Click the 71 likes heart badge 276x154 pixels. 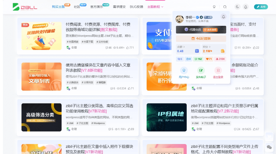tap(209, 59)
